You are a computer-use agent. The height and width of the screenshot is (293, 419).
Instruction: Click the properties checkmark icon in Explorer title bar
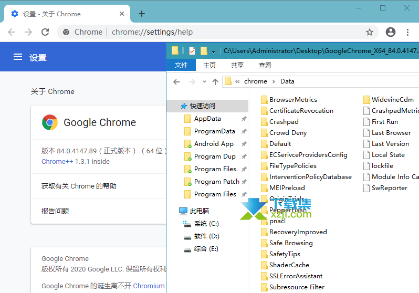[192, 51]
